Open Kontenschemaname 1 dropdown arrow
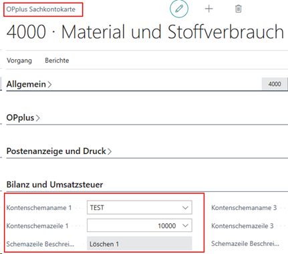Screen dimensions: 288x254 click(185, 208)
